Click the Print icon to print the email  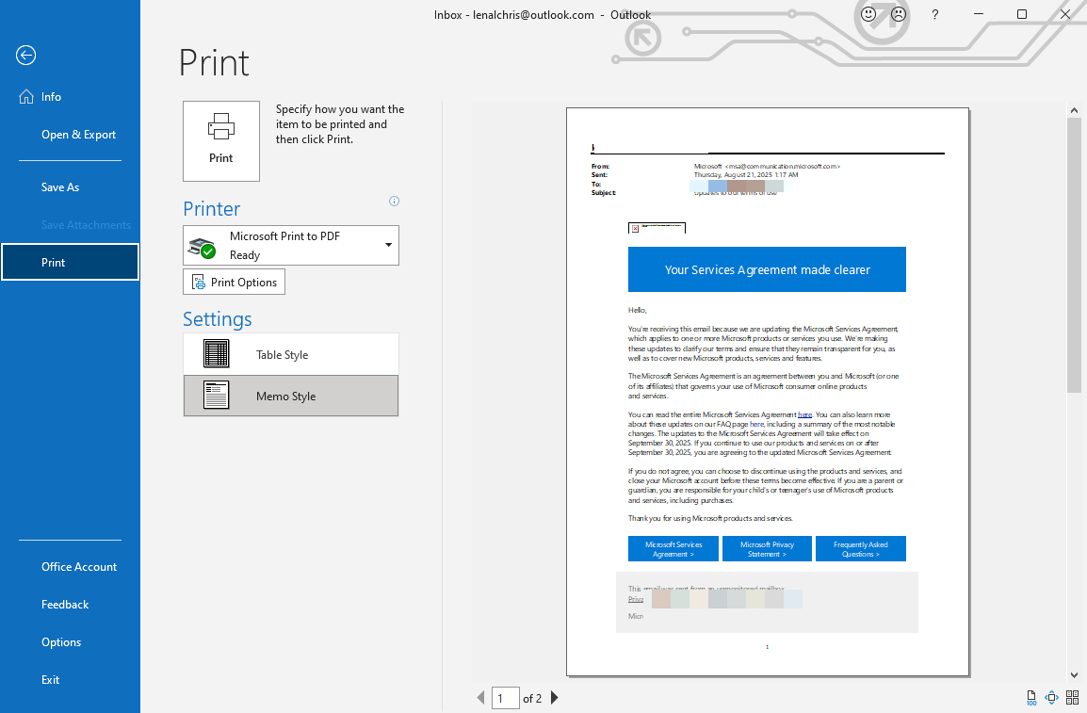pyautogui.click(x=220, y=140)
